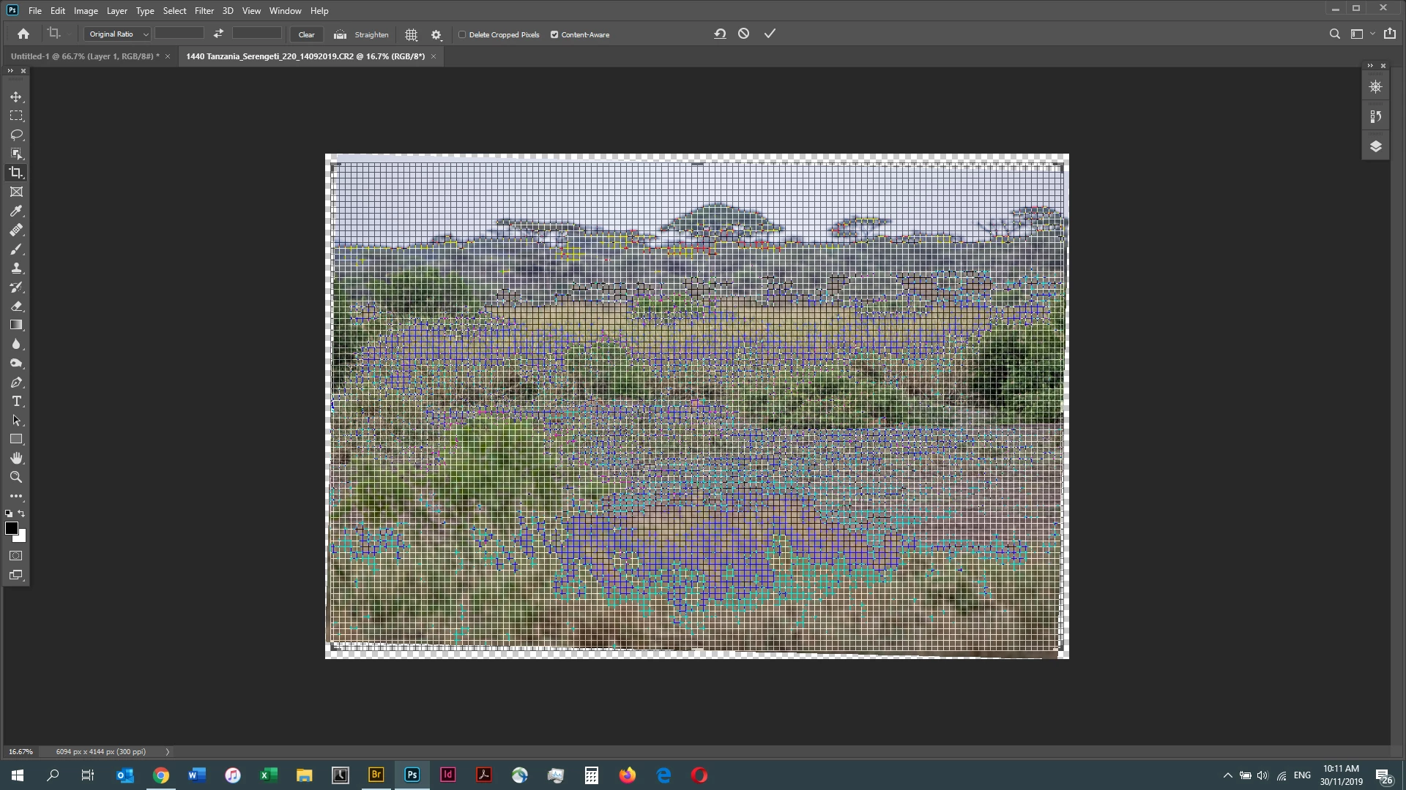The width and height of the screenshot is (1406, 790).
Task: Reset the crop box rotation and ratio
Action: pos(720,34)
